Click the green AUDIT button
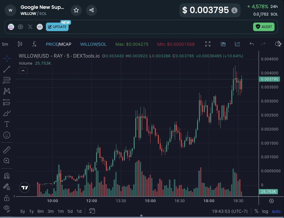 tap(263, 27)
